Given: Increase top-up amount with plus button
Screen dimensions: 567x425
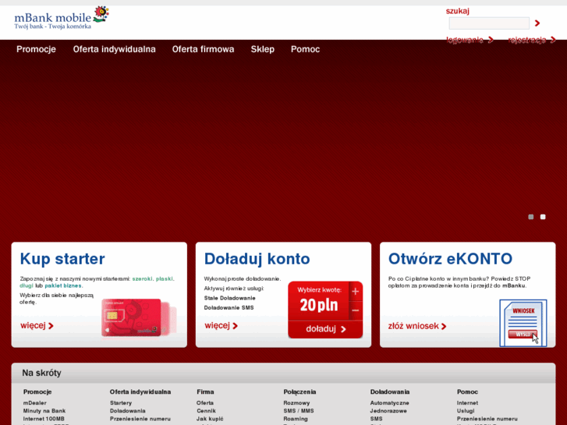Looking at the screenshot, I should 356,292.
